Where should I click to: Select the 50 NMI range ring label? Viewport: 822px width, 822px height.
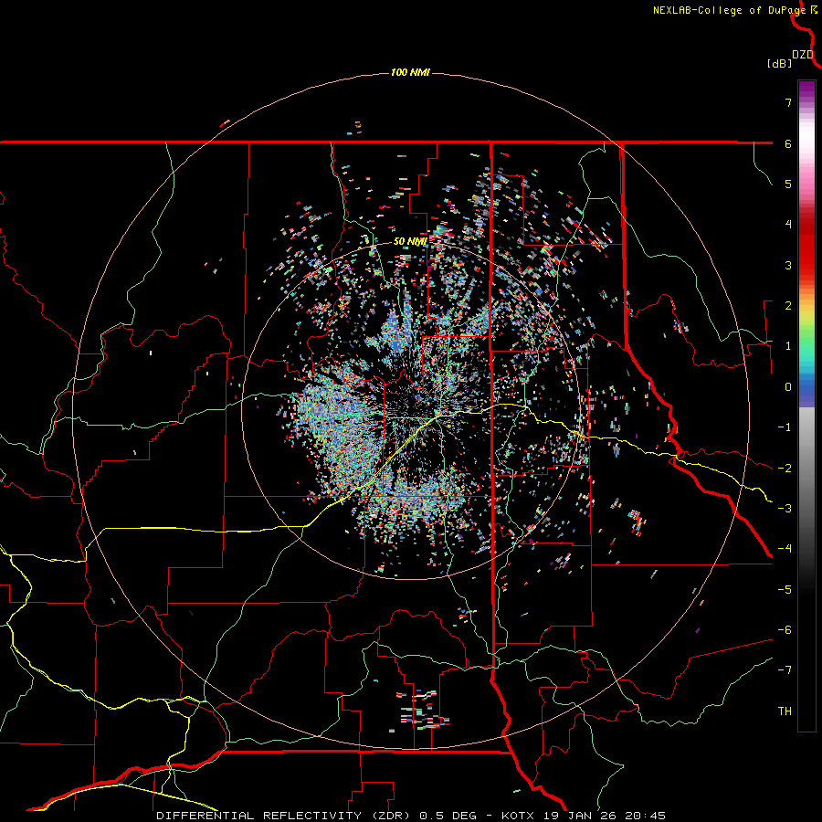(410, 241)
